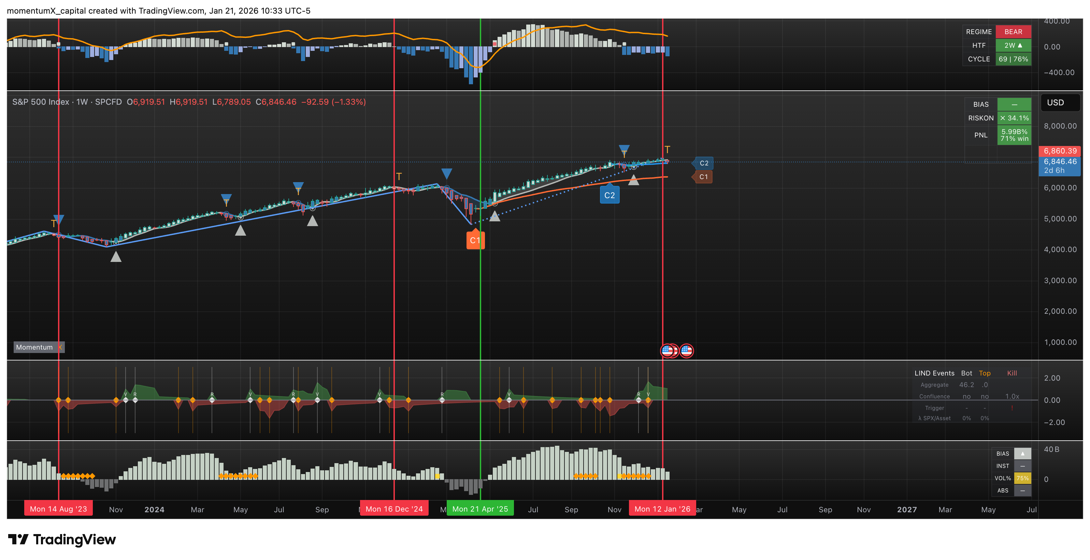Click the green PNL 71% win cell
The width and height of the screenshot is (1090, 560).
click(1014, 135)
